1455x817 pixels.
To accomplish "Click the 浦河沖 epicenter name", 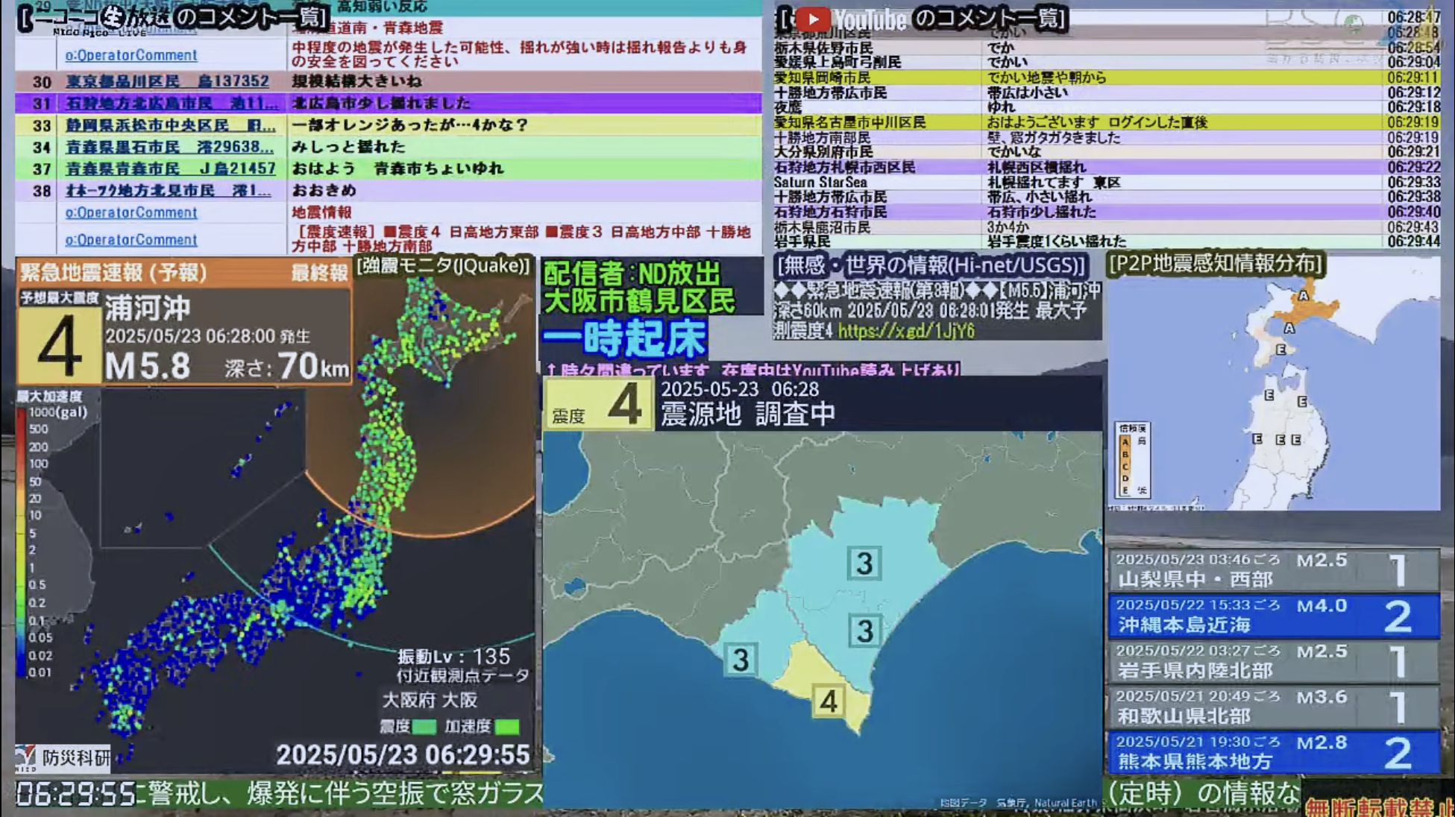I will 148,308.
